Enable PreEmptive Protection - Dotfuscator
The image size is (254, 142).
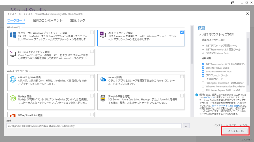point(203,83)
